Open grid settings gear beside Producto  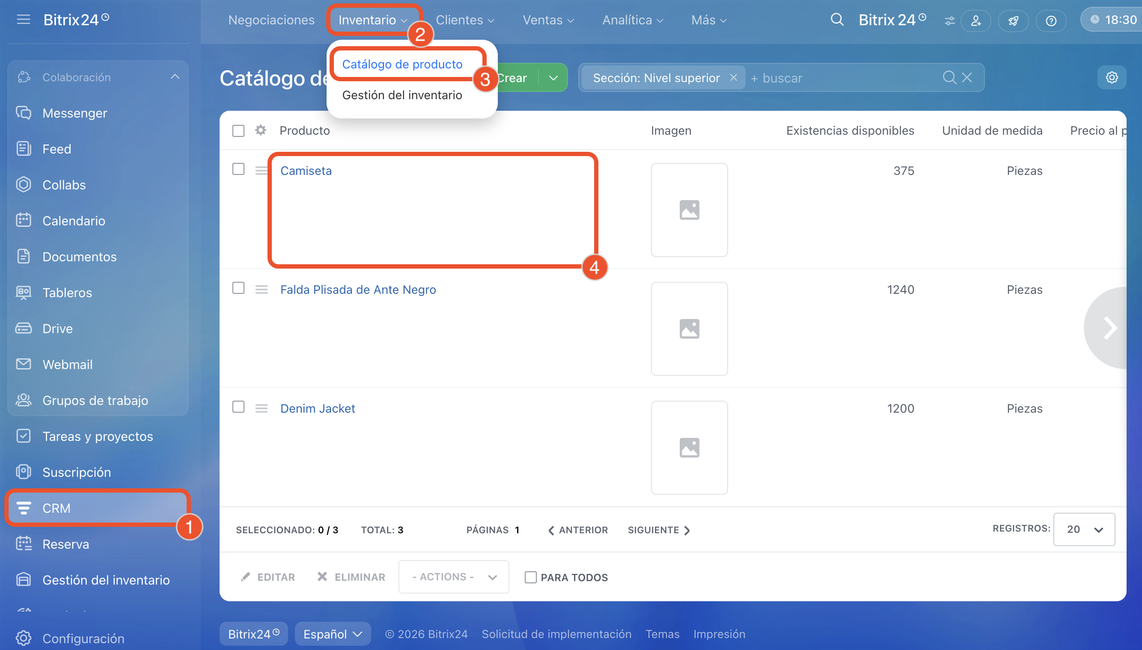tap(261, 130)
